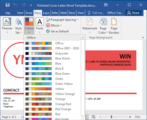Click the Telephone line in contact block
147x120 pixels.
click(x=8, y=107)
